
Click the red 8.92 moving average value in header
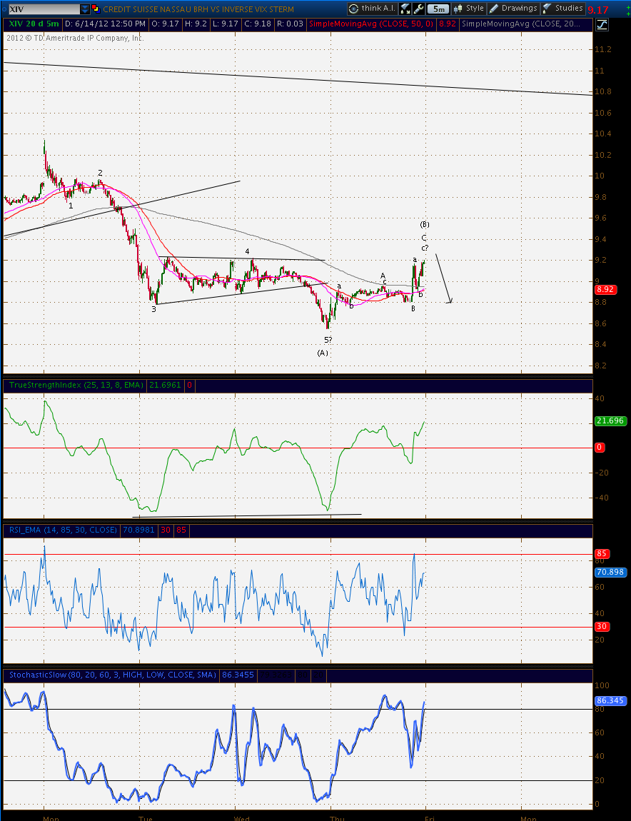tap(448, 24)
